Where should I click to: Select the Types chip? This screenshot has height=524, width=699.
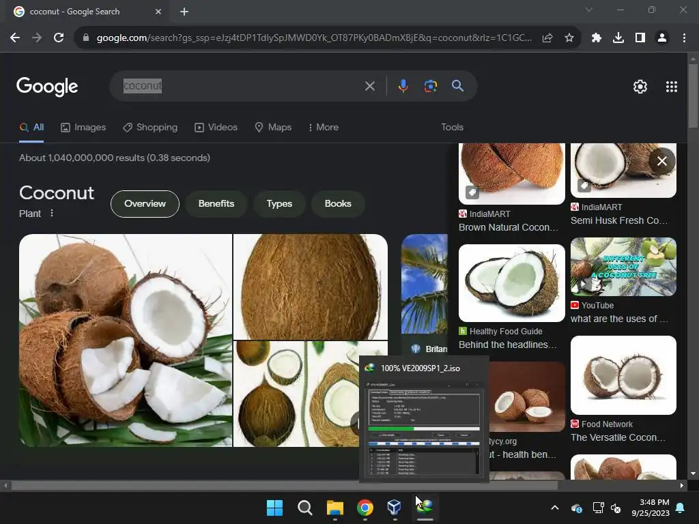(x=279, y=203)
